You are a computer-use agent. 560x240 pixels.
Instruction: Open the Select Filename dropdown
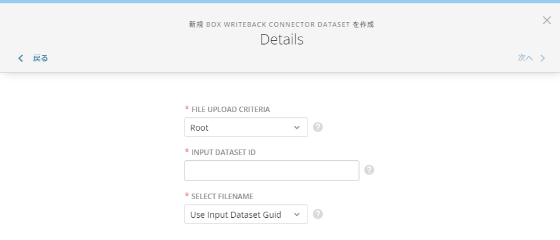point(246,214)
